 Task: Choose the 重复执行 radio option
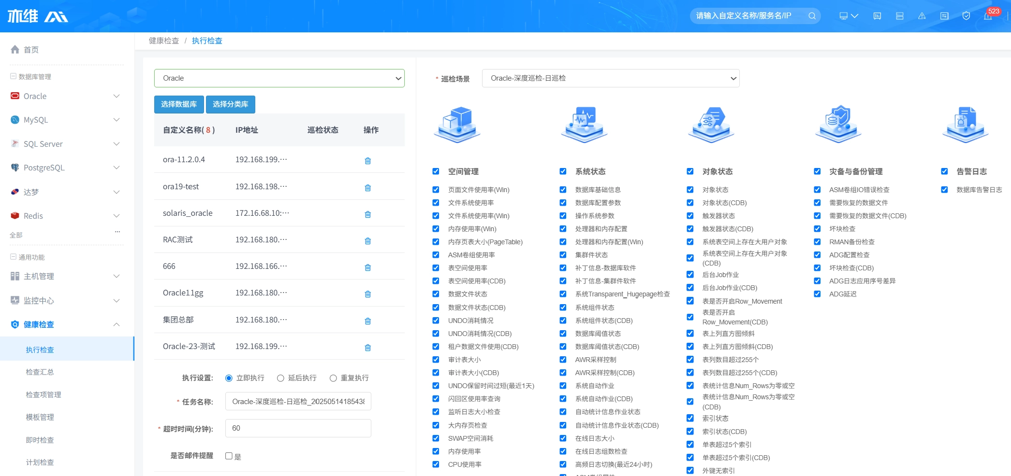[x=333, y=378]
